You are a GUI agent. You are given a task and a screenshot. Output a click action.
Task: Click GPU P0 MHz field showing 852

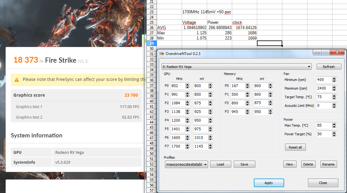tap(178, 86)
